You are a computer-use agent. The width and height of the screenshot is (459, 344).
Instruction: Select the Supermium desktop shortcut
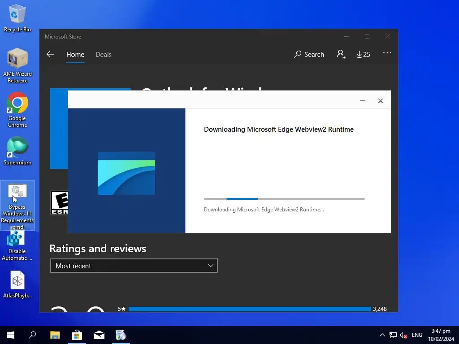click(17, 151)
